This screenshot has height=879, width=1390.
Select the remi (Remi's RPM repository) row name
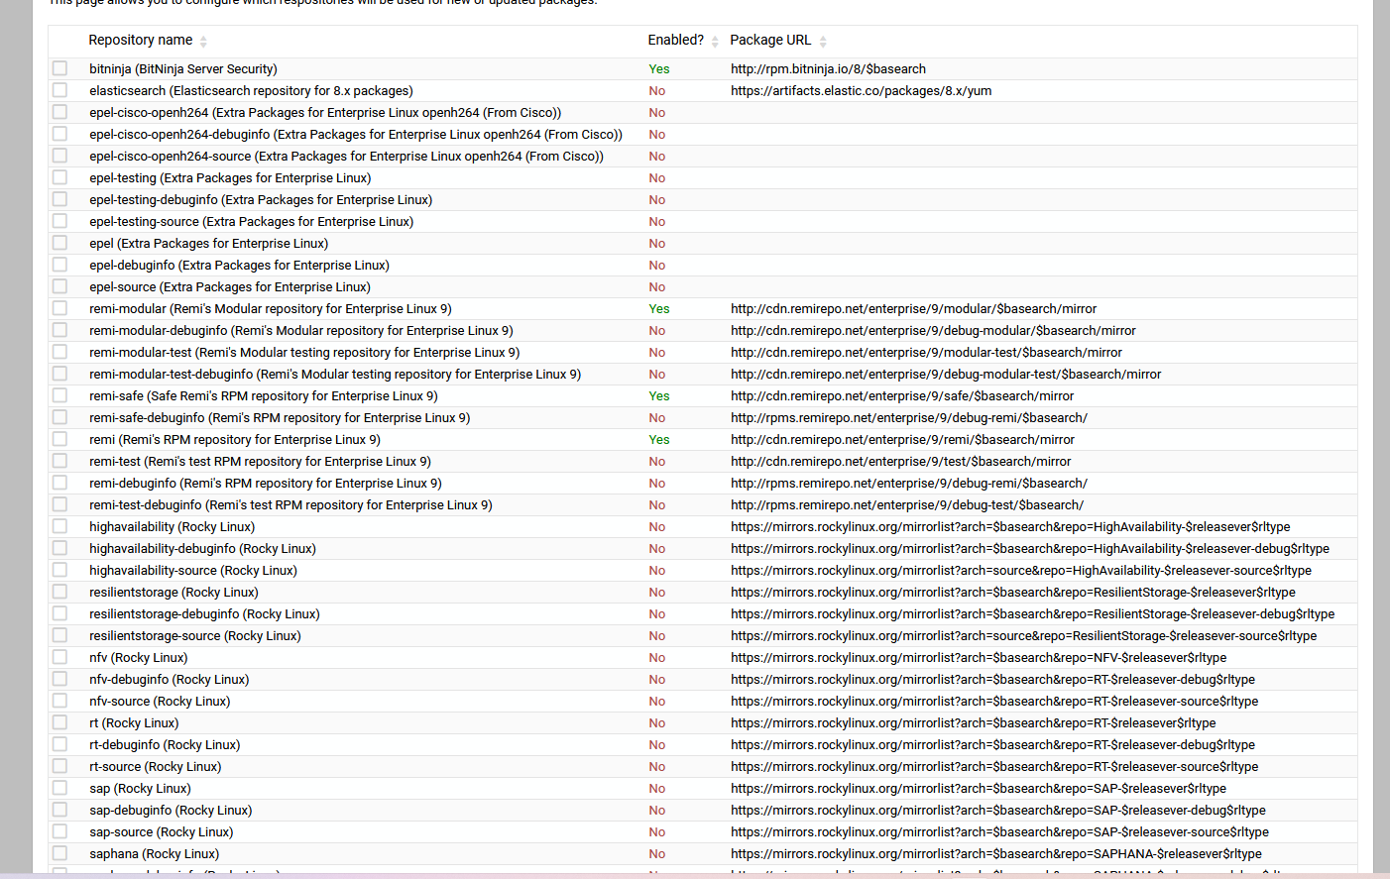click(x=235, y=440)
